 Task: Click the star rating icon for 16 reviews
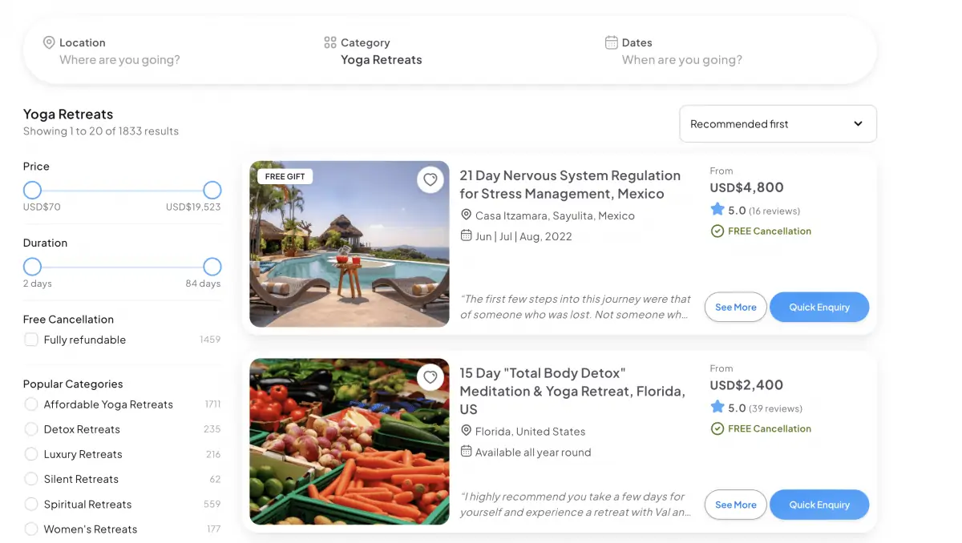(x=717, y=210)
